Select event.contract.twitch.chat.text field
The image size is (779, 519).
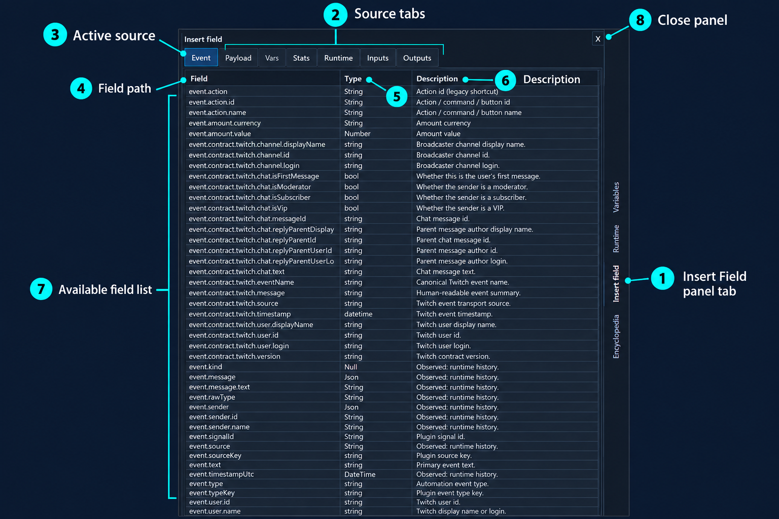(x=392, y=272)
